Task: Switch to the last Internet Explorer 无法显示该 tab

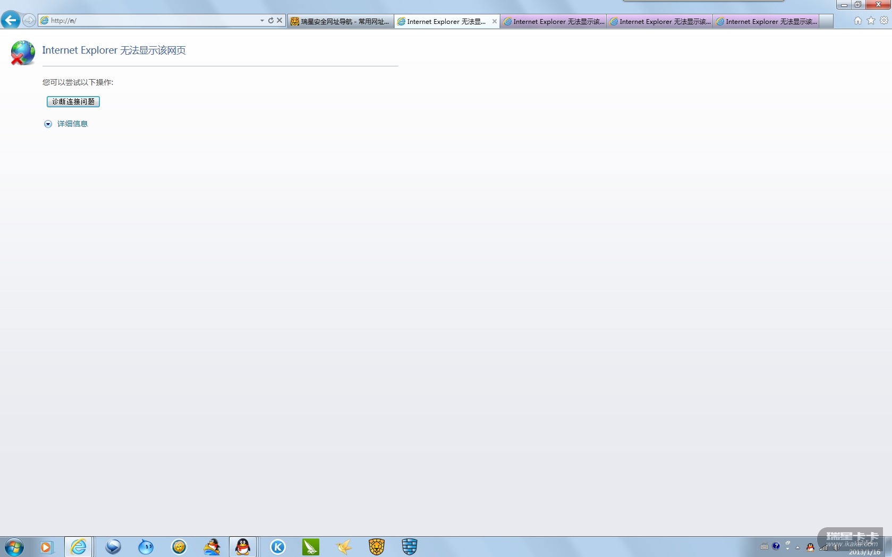Action: pyautogui.click(x=766, y=21)
